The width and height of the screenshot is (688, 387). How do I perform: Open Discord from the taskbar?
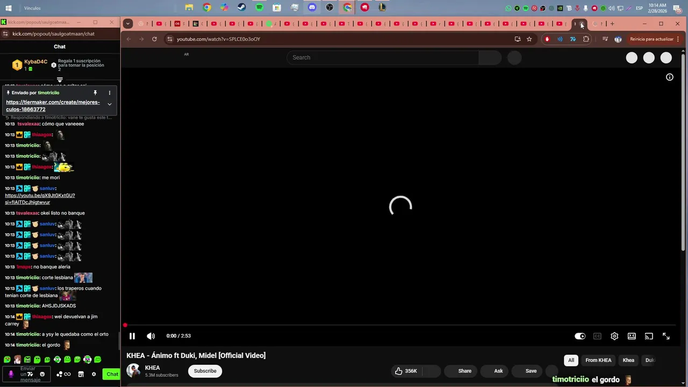pyautogui.click(x=312, y=8)
